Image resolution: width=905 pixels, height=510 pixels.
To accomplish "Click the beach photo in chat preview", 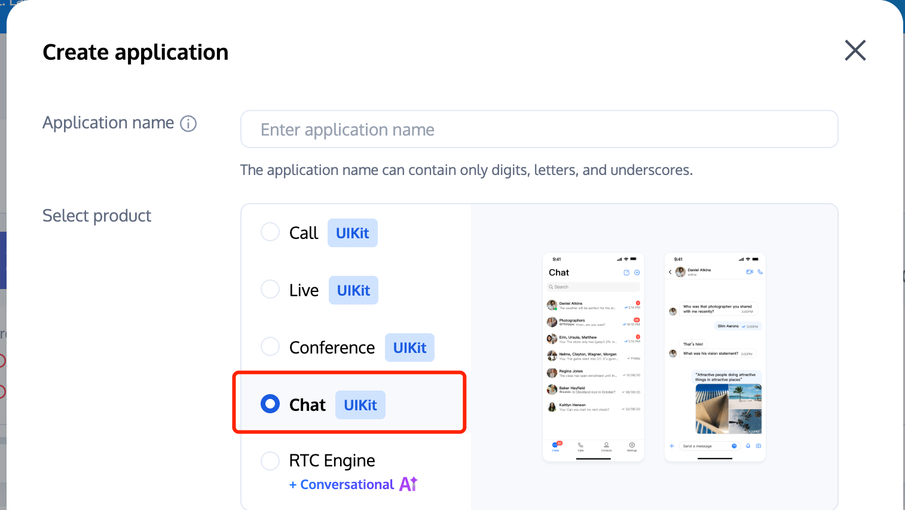I will point(729,408).
